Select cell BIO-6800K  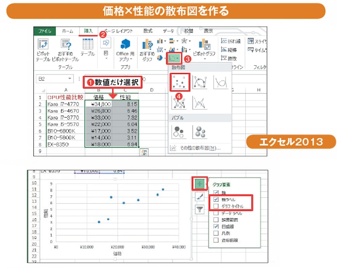65,131
